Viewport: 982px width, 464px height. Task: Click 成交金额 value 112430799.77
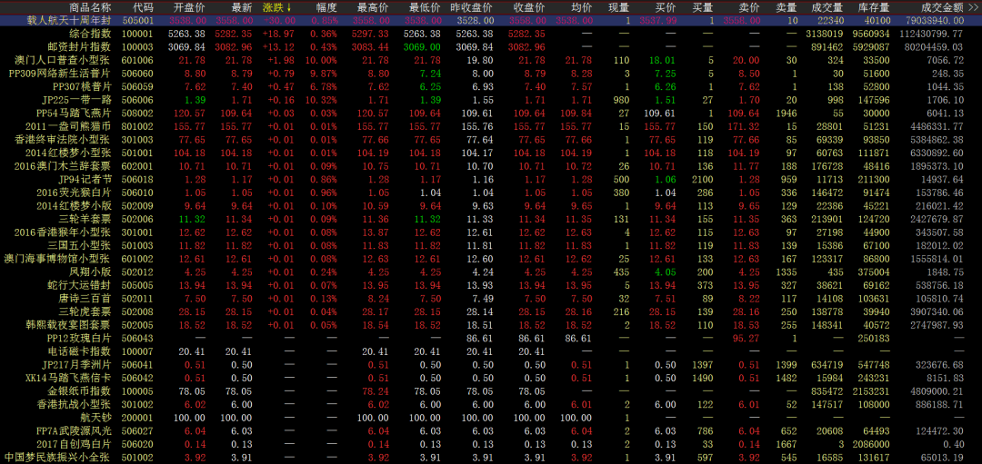point(929,33)
